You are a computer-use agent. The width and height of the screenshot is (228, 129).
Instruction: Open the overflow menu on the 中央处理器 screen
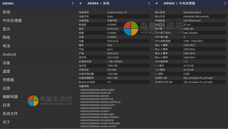225,3
